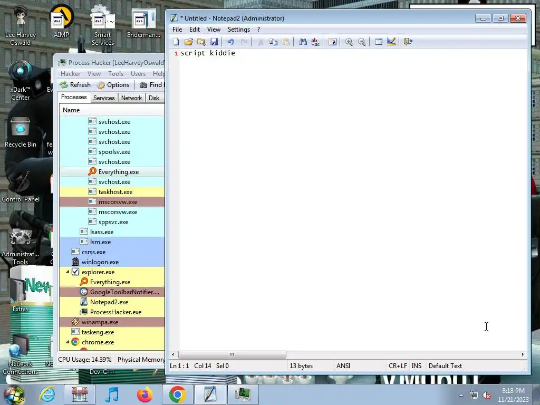
Task: Open Notepad2 File menu
Action: point(177,30)
